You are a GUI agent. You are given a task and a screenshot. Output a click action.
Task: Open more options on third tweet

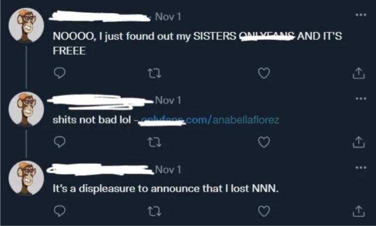coord(361,167)
